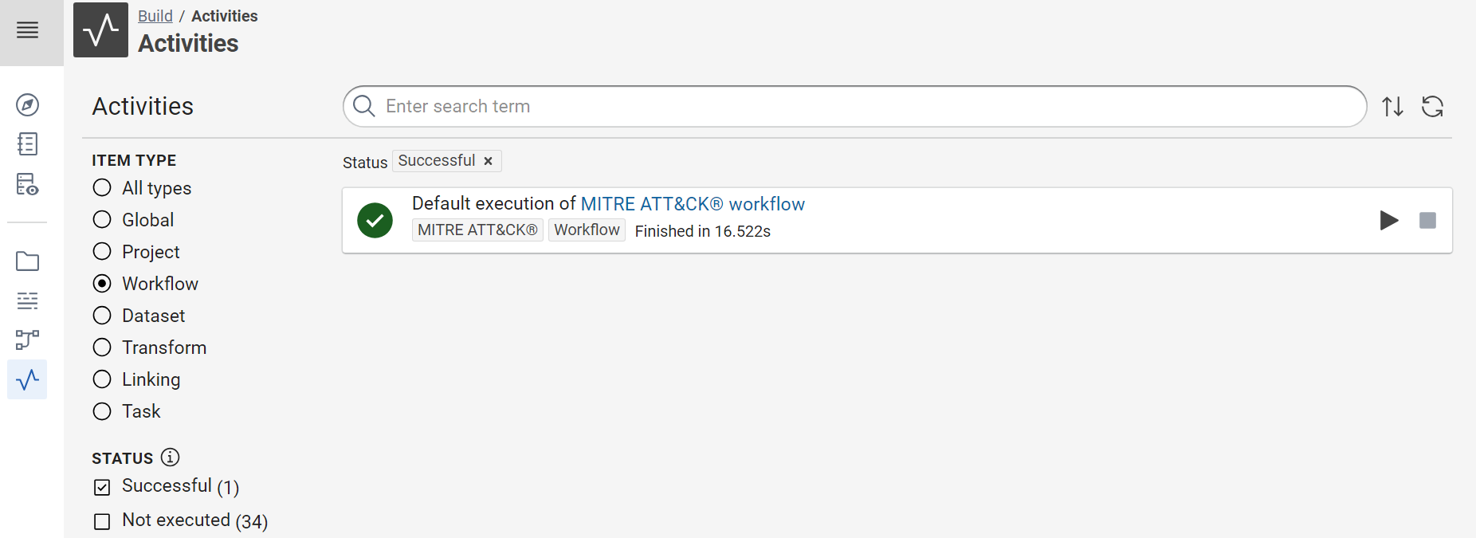The image size is (1476, 538).
Task: Remove the Successful status filter chip
Action: 488,161
